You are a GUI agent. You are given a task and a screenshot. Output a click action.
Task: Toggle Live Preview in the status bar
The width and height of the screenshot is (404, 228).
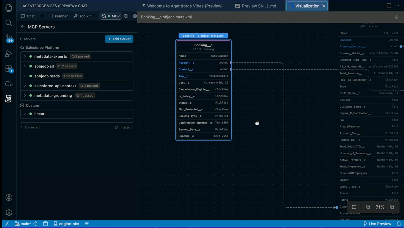point(377,224)
